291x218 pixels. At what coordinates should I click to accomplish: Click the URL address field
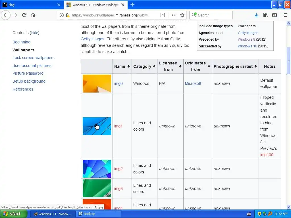(x=111, y=15)
